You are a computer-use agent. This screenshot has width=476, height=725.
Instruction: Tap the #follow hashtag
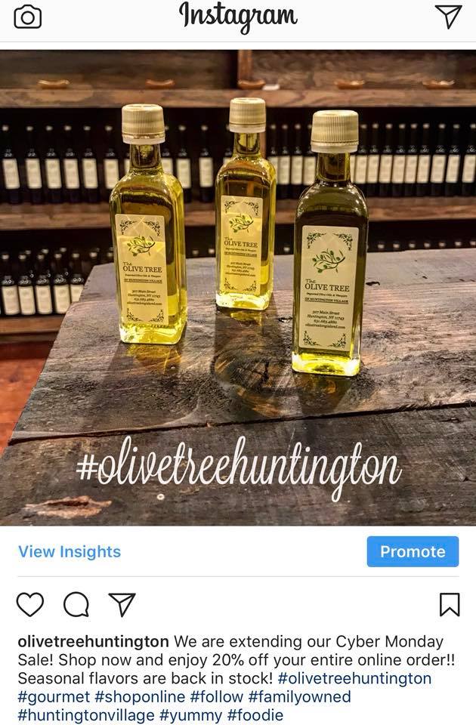pos(217,697)
